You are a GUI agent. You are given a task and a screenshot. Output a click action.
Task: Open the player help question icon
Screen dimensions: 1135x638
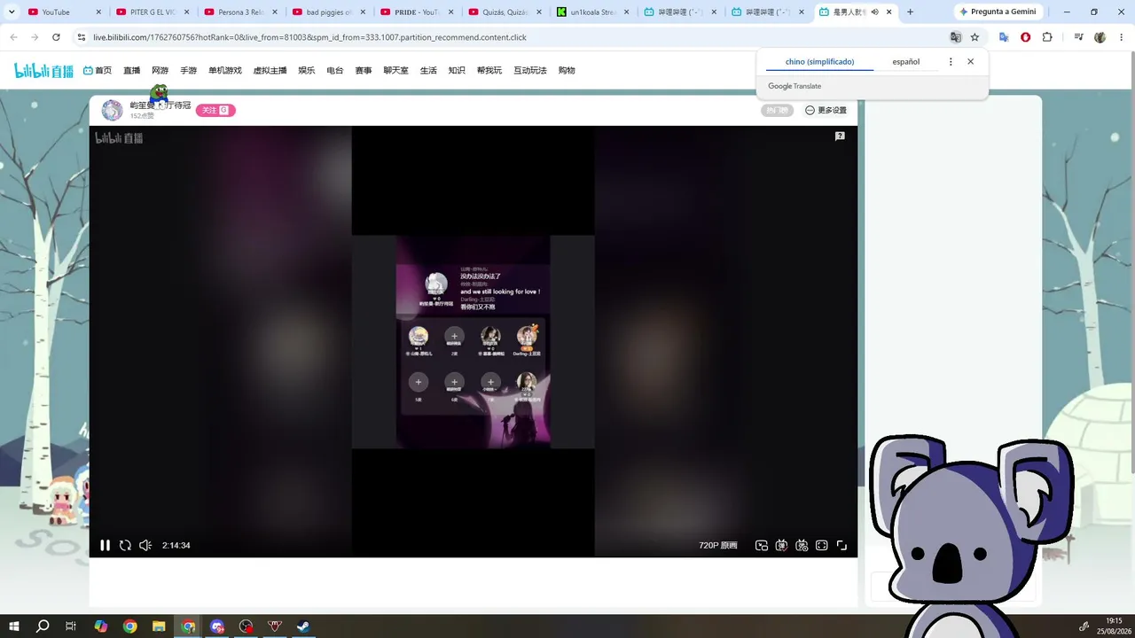840,136
